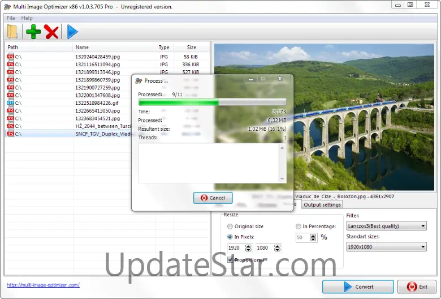The height and width of the screenshot is (299, 441).
Task: Click the width field showing 1920
Action: [237, 247]
